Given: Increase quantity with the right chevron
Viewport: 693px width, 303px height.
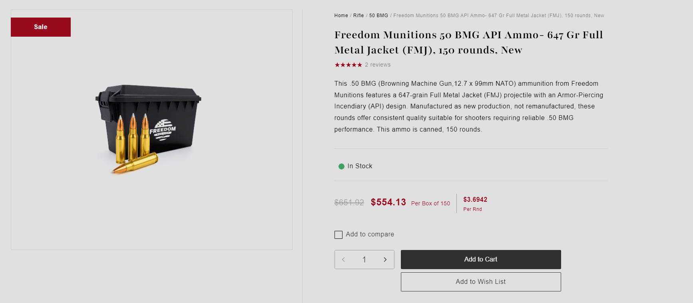Looking at the screenshot, I should coord(385,260).
